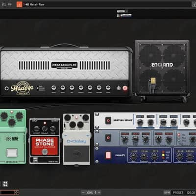Click the grid view icon at bottom left
Image resolution: width=196 pixels, height=196 pixels.
pyautogui.click(x=5, y=184)
